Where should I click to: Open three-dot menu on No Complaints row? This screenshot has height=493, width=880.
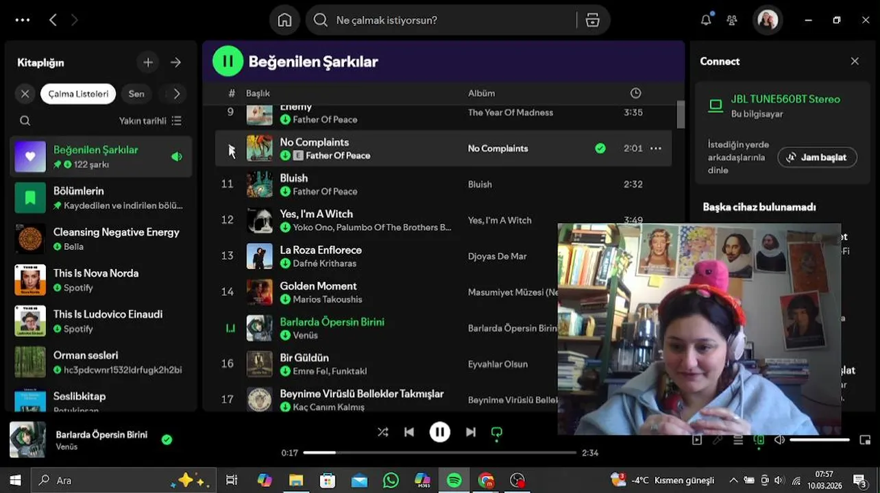pyautogui.click(x=656, y=149)
